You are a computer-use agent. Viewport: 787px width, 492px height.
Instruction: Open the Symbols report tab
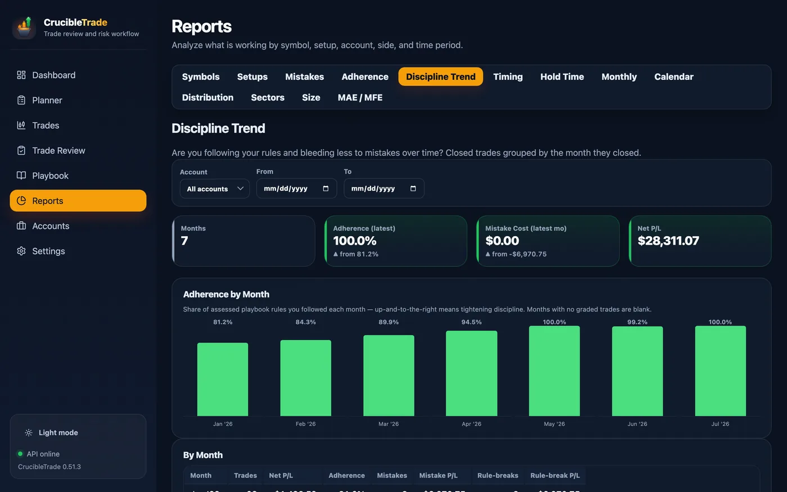click(x=201, y=76)
